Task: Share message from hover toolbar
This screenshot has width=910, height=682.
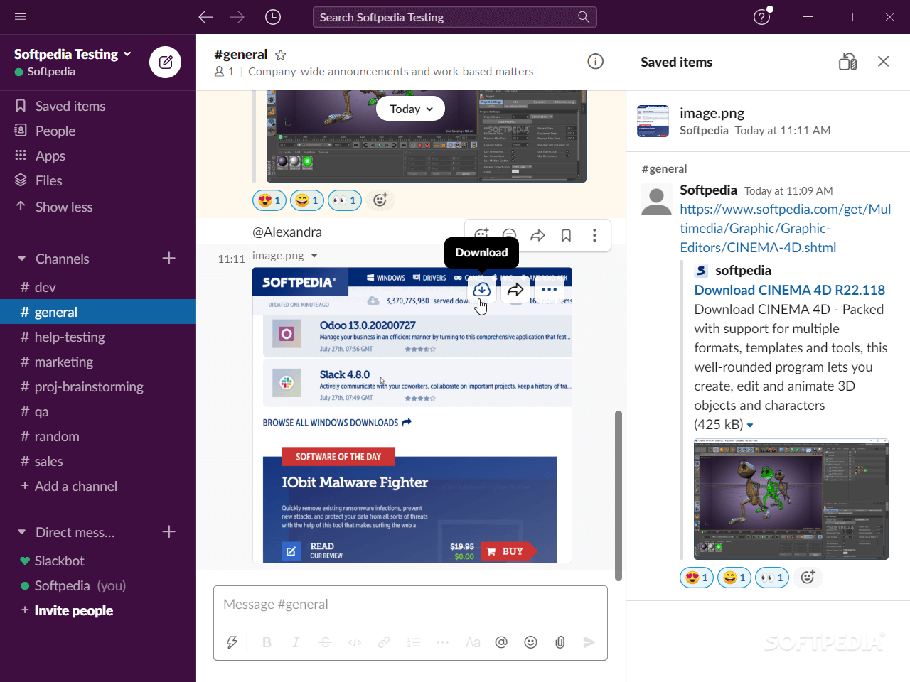Action: tap(537, 235)
